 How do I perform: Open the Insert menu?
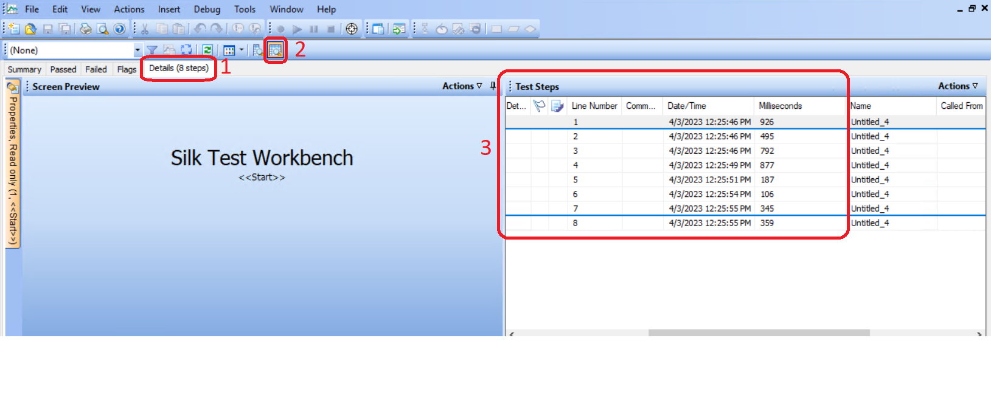tap(169, 9)
